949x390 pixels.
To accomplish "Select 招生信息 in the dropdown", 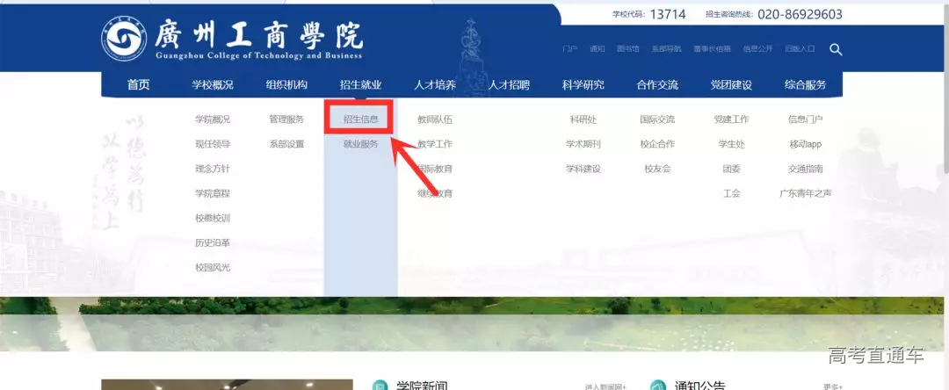I will (x=360, y=119).
